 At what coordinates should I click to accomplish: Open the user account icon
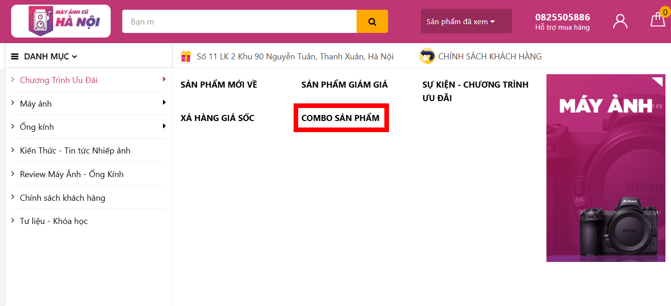pyautogui.click(x=620, y=21)
